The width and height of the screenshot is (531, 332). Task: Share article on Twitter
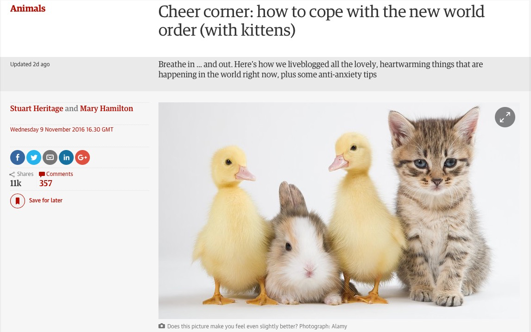pos(34,157)
